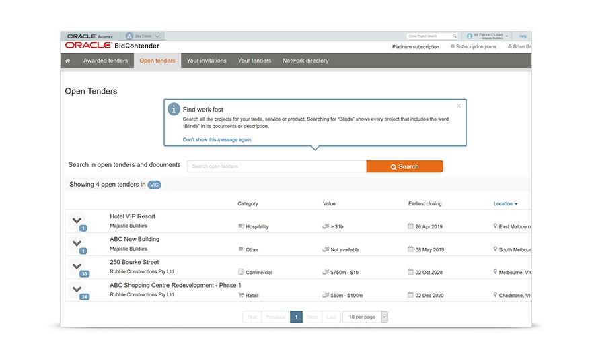The image size is (592, 359).
Task: Click the Oracle BidContender logo
Action: click(112, 46)
